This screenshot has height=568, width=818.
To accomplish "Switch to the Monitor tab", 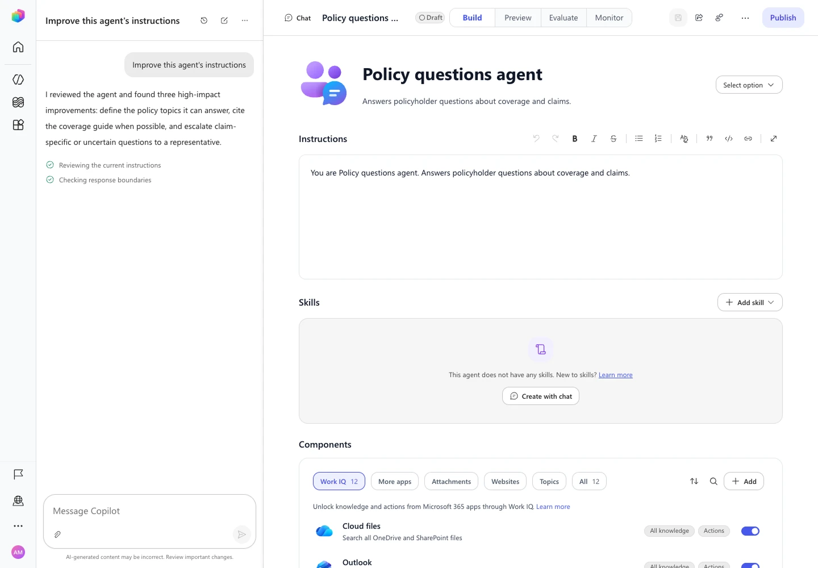I will point(609,18).
